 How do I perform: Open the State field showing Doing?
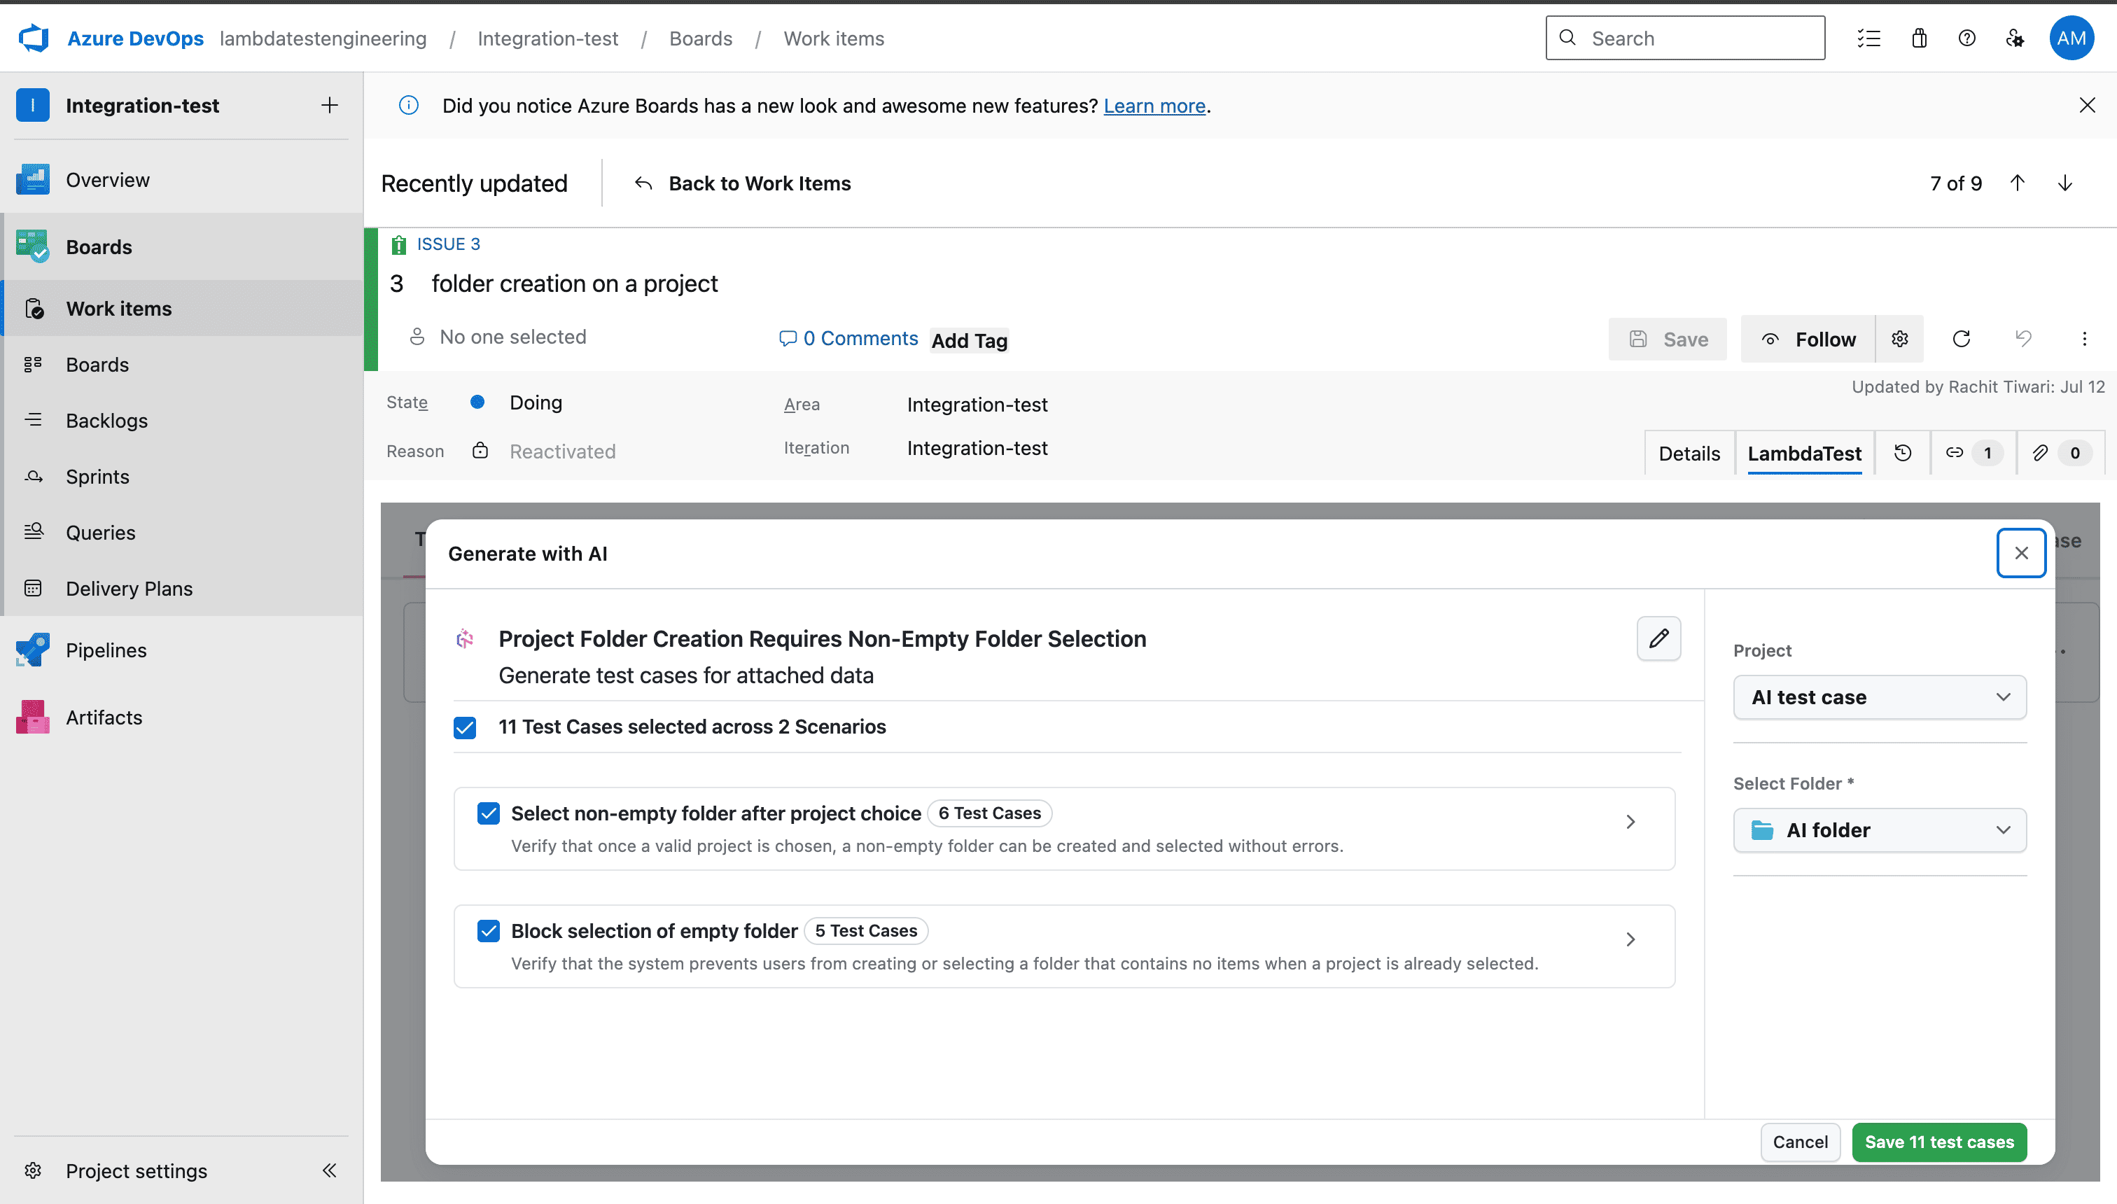click(x=536, y=402)
